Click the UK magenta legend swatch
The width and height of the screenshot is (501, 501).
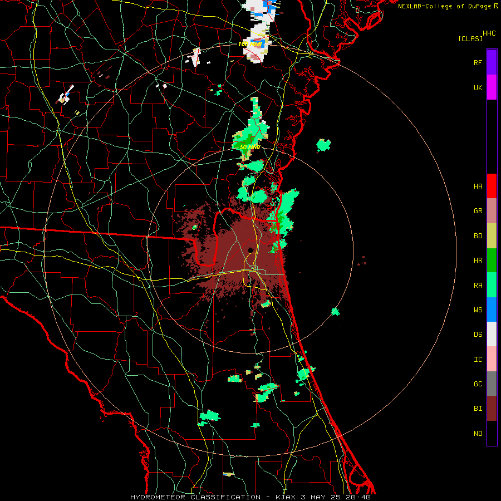pyautogui.click(x=492, y=87)
